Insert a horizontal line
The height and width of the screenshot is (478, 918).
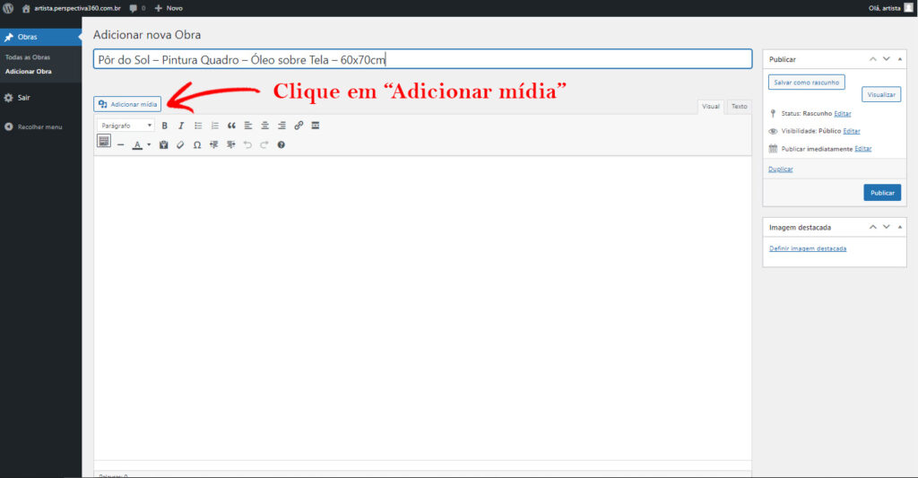(x=121, y=144)
